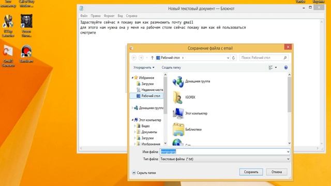
Task: Select Недавние места in the navigation pane
Action: point(149,90)
